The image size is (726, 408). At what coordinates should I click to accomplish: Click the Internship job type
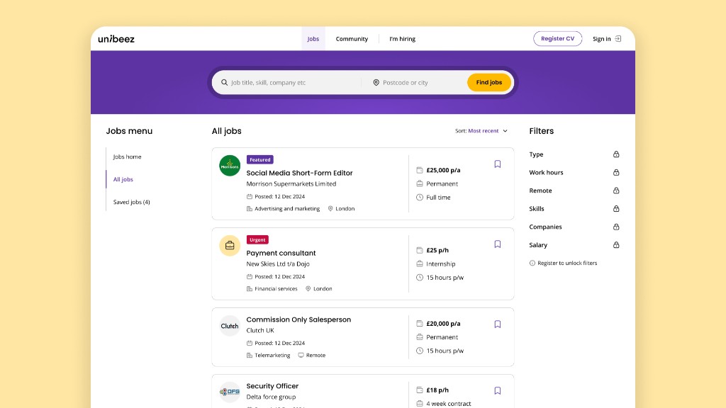[441, 263]
